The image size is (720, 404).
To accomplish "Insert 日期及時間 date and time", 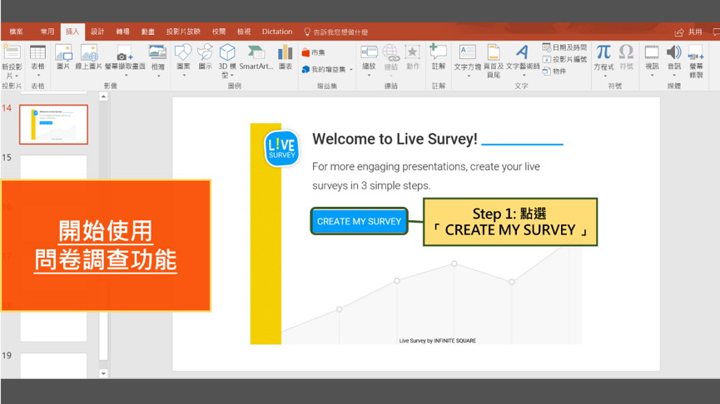I will (564, 47).
